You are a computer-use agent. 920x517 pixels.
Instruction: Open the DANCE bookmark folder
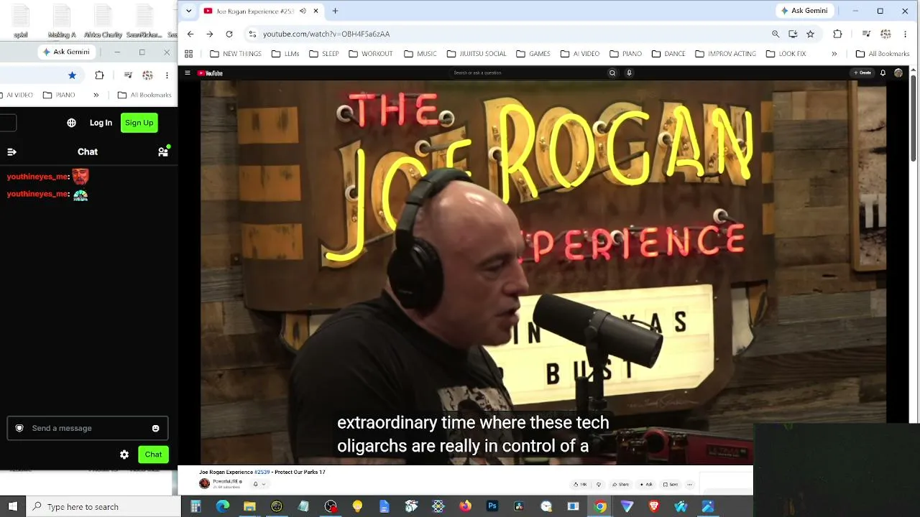pyautogui.click(x=668, y=54)
